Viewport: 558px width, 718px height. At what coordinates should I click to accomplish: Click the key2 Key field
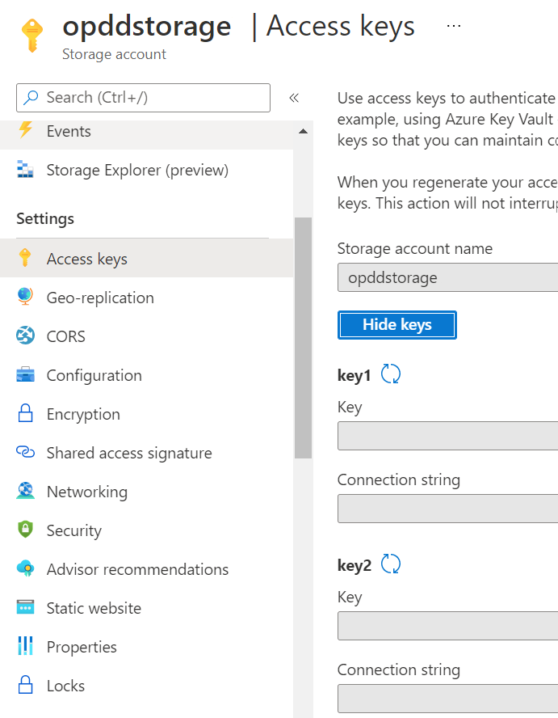point(447,626)
